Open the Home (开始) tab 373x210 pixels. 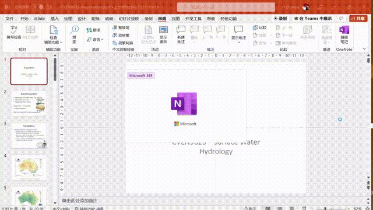[x=24, y=19]
